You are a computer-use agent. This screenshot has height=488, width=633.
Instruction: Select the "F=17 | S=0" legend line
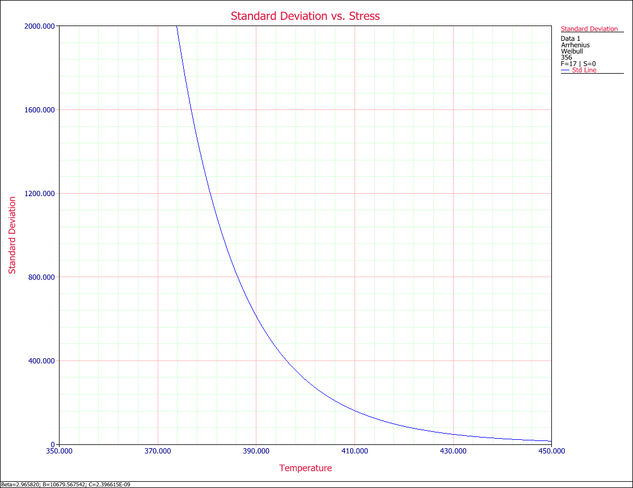578,64
